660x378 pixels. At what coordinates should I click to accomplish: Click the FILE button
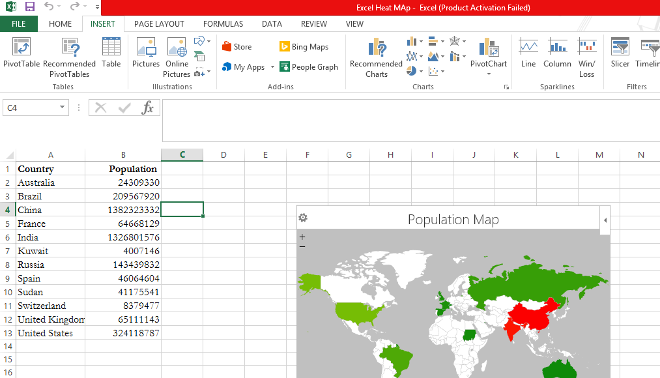tap(19, 24)
